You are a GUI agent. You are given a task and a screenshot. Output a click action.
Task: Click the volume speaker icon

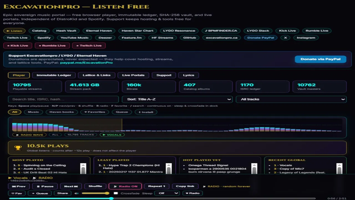click(76, 193)
